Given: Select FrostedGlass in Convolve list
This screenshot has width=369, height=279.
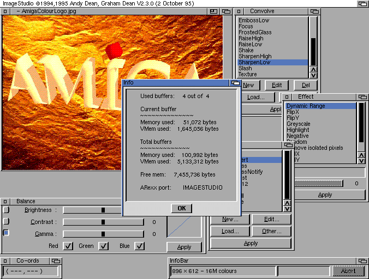Looking at the screenshot, I should coord(272,32).
